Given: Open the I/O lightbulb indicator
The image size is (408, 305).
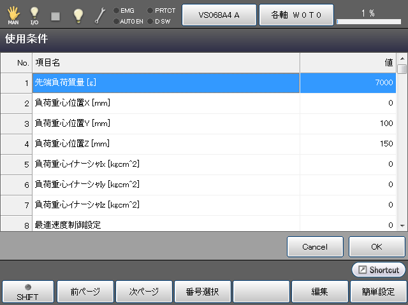Looking at the screenshot, I should (34, 15).
